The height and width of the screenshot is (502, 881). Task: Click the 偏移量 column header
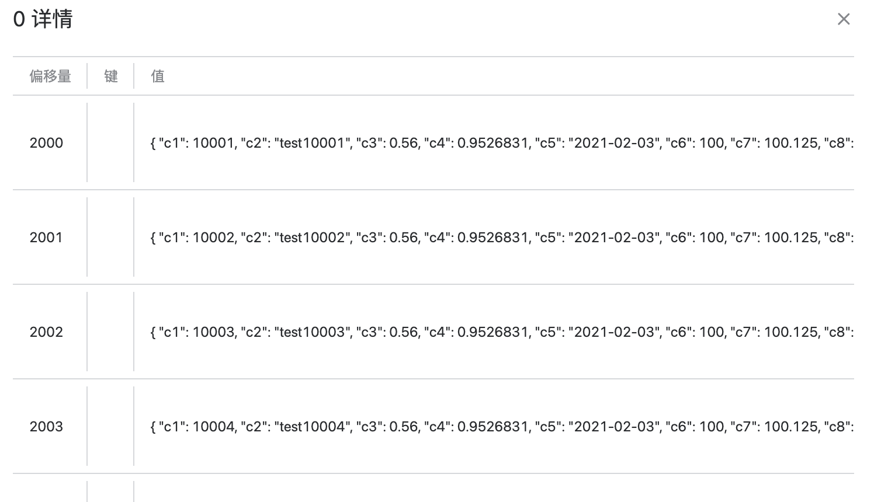(51, 76)
